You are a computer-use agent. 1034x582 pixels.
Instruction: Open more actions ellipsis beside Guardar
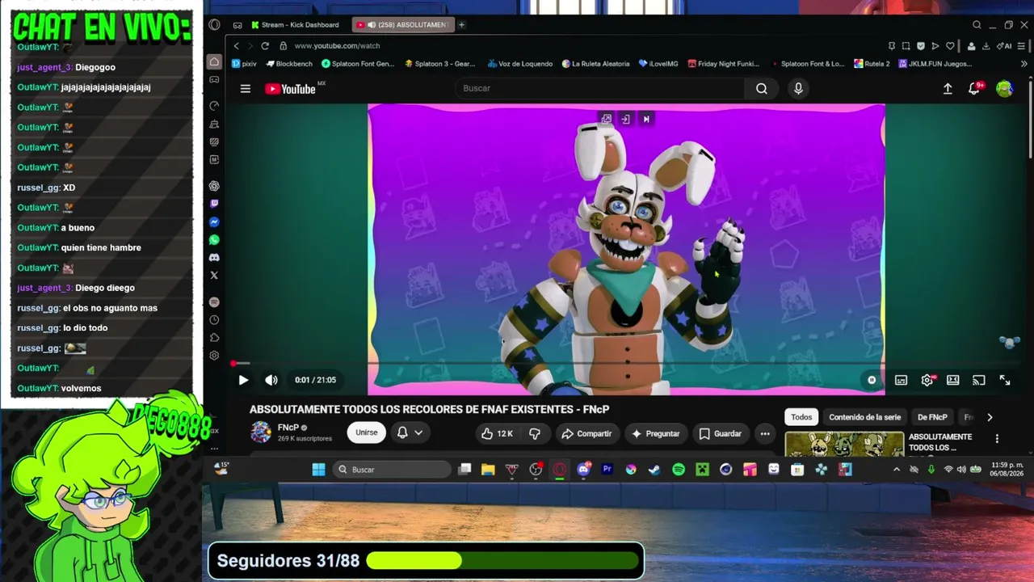765,433
